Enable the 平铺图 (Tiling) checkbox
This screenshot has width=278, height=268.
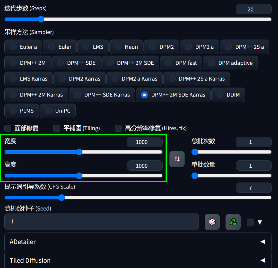coord(56,128)
